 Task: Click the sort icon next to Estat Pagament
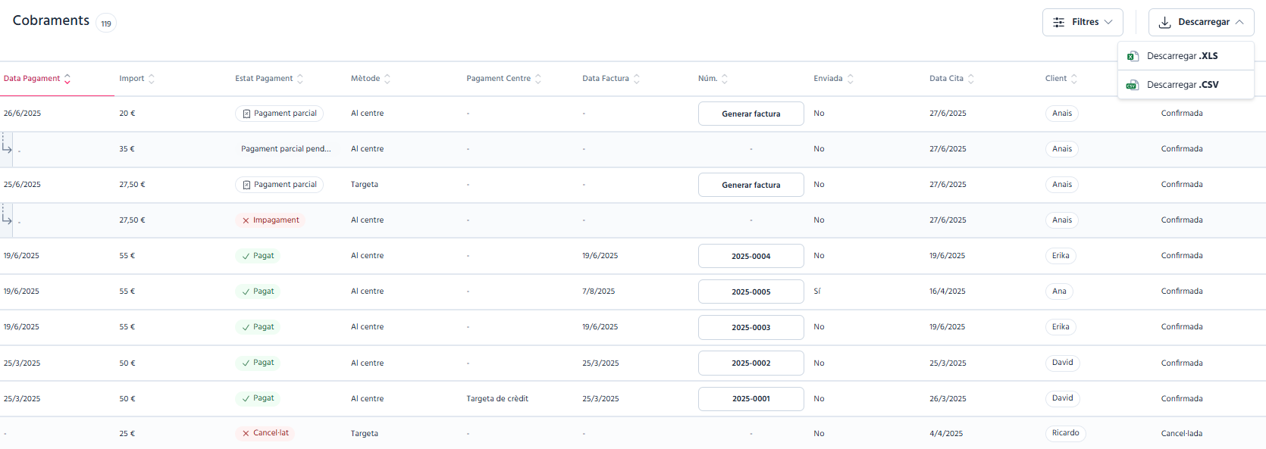click(x=300, y=79)
